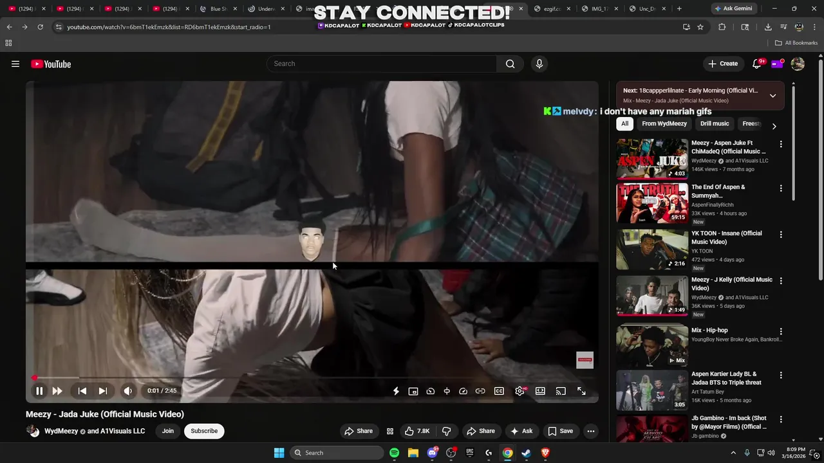Click the Ask Gemini button
824x463 pixels.
click(734, 9)
